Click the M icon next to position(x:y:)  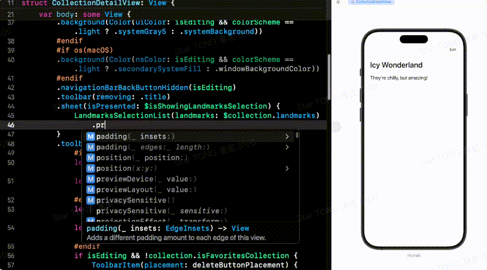[90, 168]
